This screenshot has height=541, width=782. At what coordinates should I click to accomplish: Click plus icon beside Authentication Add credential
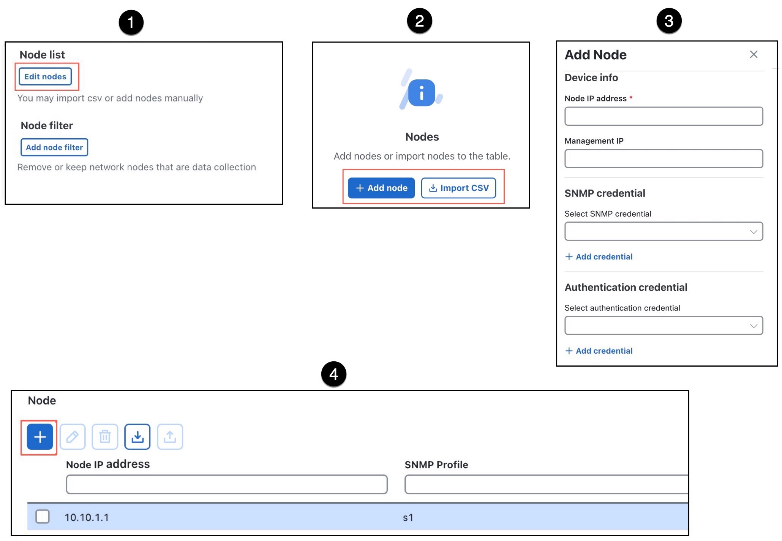[569, 350]
